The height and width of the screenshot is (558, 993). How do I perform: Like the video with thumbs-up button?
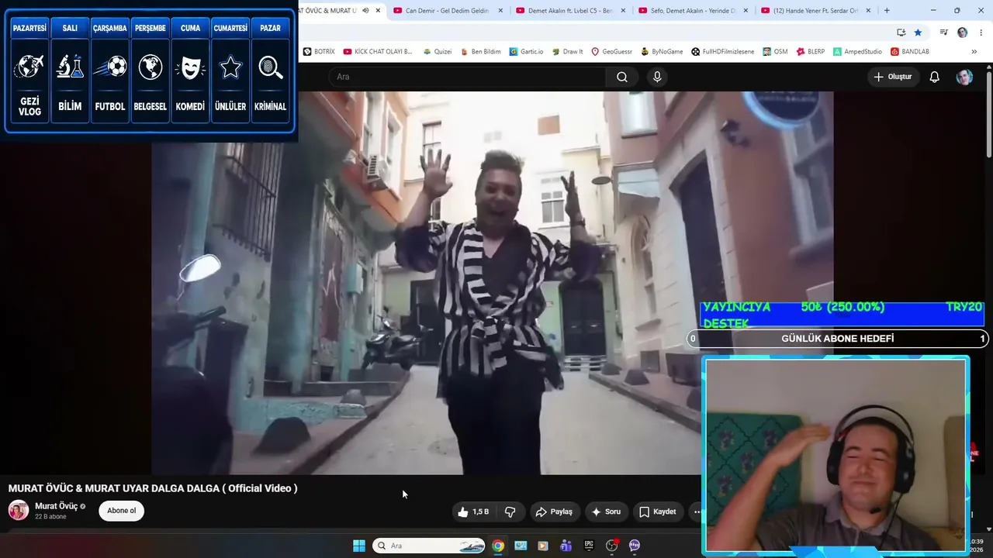point(475,511)
